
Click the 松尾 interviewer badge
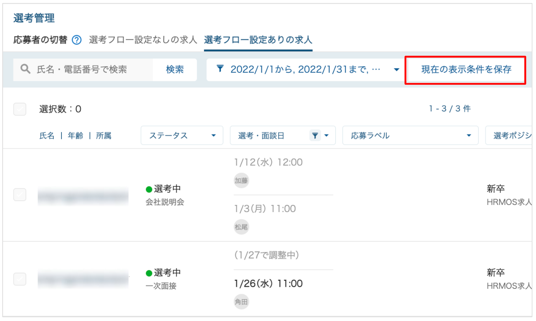(242, 227)
